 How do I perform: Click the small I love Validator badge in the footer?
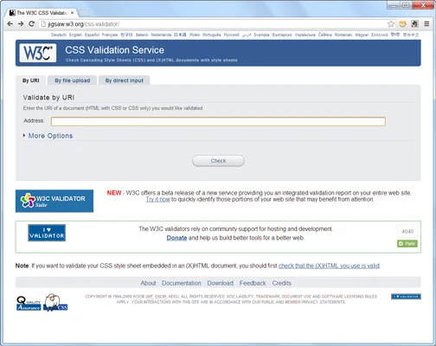tap(406, 297)
